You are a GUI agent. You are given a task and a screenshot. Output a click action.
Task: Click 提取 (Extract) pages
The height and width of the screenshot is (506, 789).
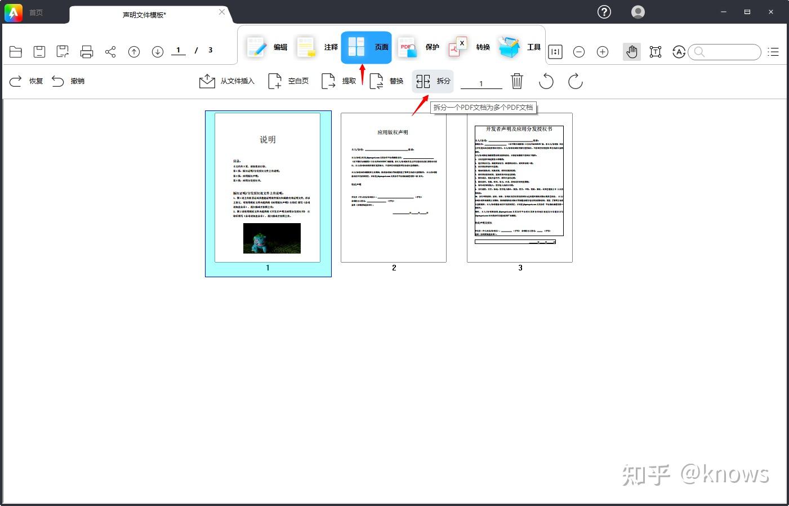[338, 81]
